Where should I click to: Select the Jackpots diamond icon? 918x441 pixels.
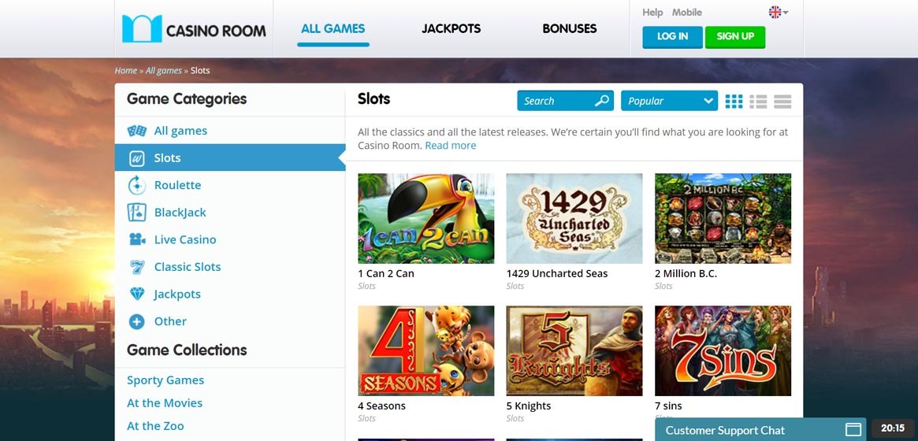[137, 295]
